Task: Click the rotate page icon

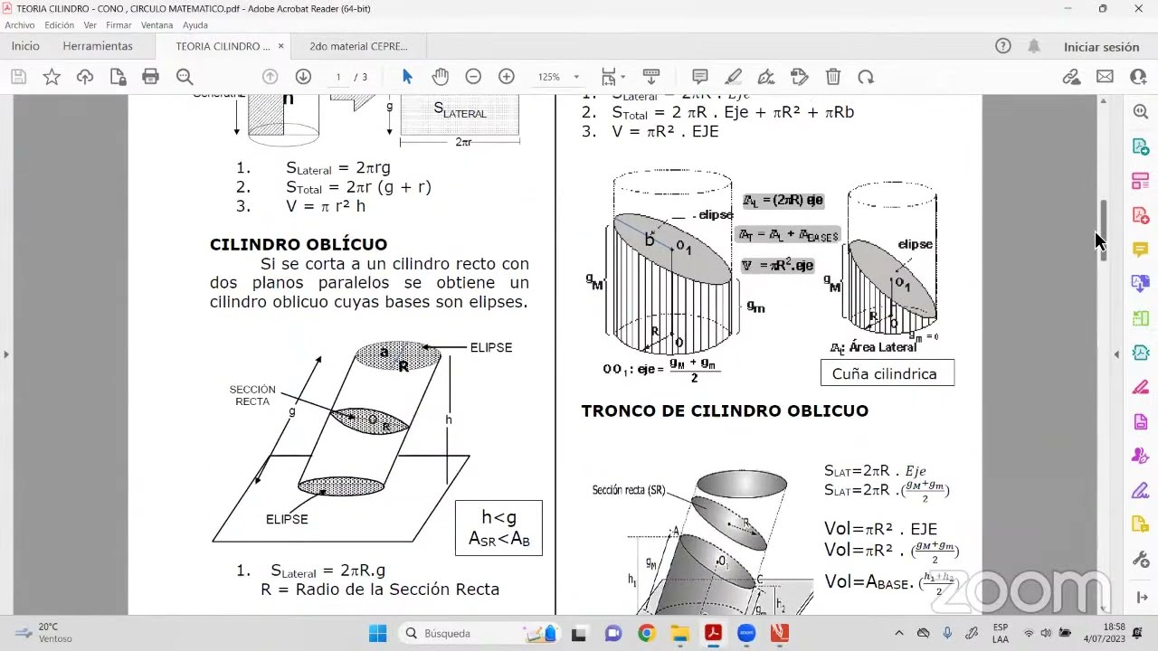Action: [x=866, y=77]
